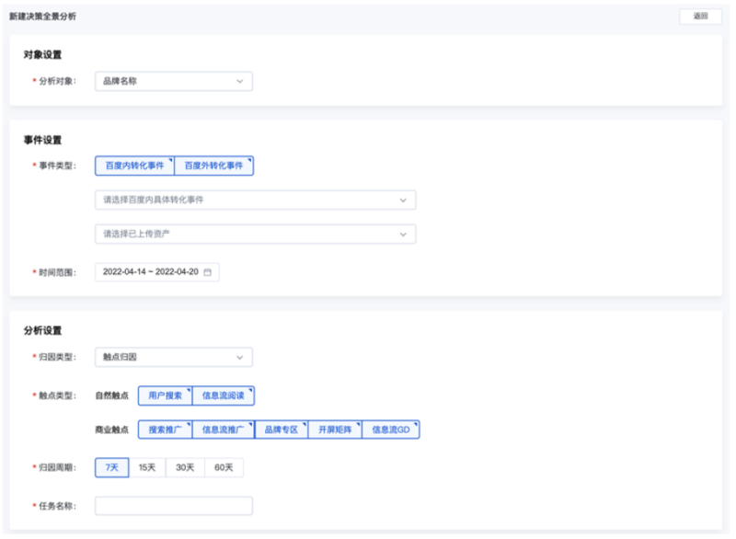Image resolution: width=736 pixels, height=539 pixels.
Task: Open the 分析对象 品牌名称 dropdown
Action: [173, 81]
